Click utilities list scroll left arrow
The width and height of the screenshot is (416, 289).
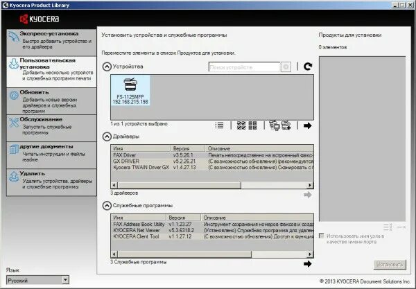pos(114,254)
